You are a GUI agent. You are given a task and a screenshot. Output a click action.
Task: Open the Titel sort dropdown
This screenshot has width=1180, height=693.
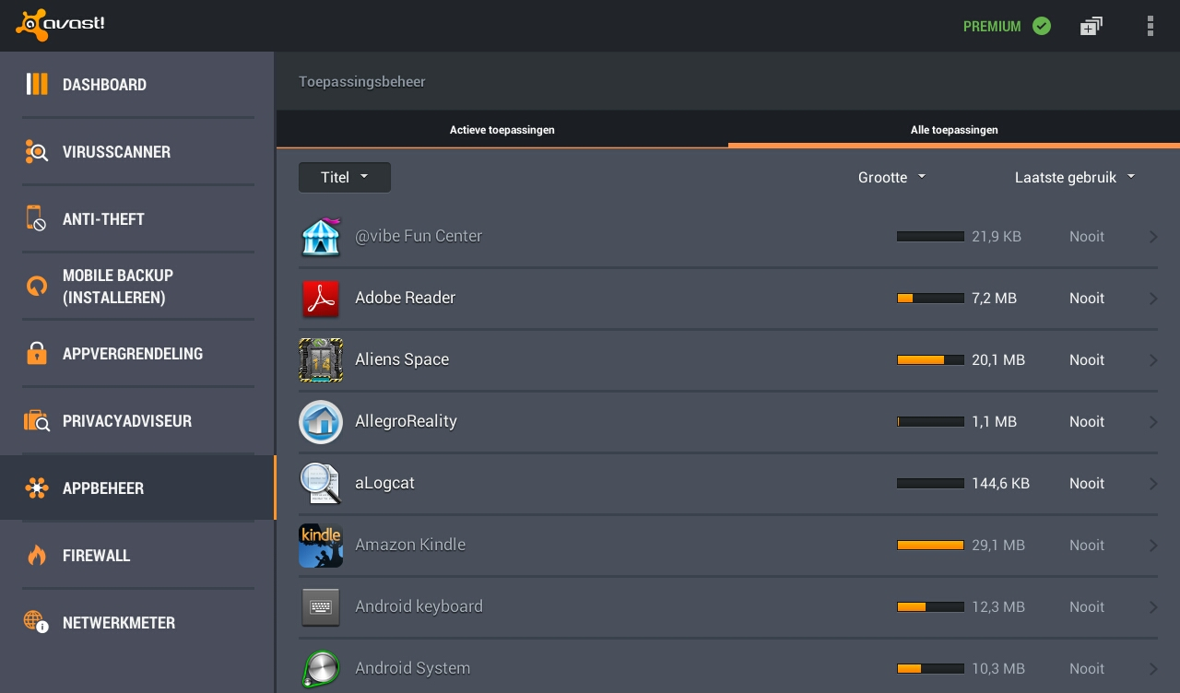click(345, 177)
